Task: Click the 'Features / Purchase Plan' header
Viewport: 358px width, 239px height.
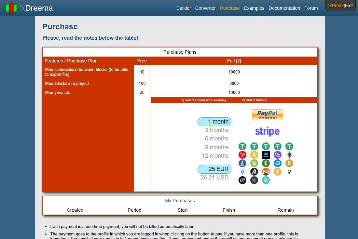Action: click(x=71, y=61)
